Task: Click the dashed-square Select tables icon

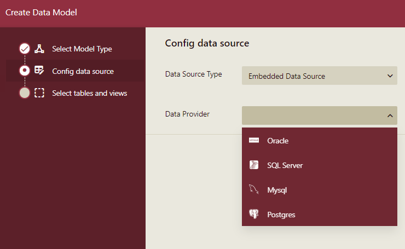Action: point(39,92)
